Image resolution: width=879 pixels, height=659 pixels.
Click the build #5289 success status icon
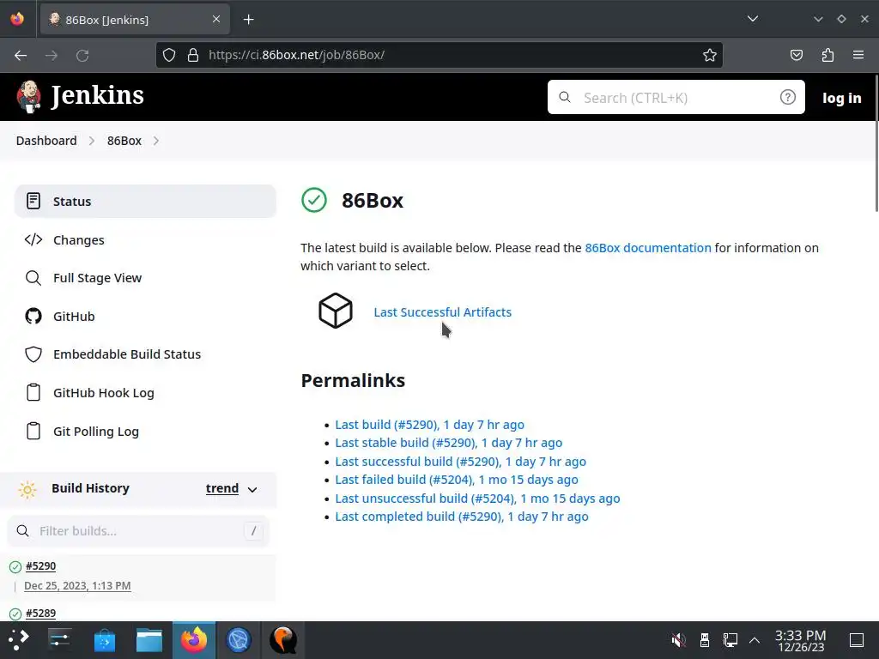click(x=15, y=614)
